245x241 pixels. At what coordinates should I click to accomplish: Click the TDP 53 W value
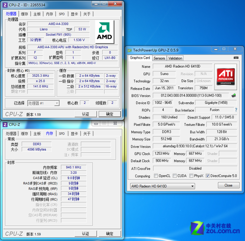click(x=82, y=29)
